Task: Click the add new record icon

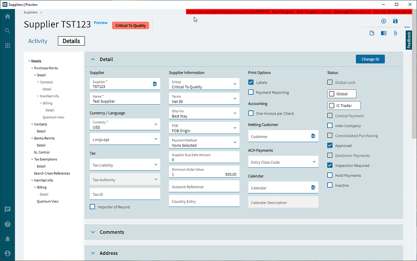Action: coord(383,21)
